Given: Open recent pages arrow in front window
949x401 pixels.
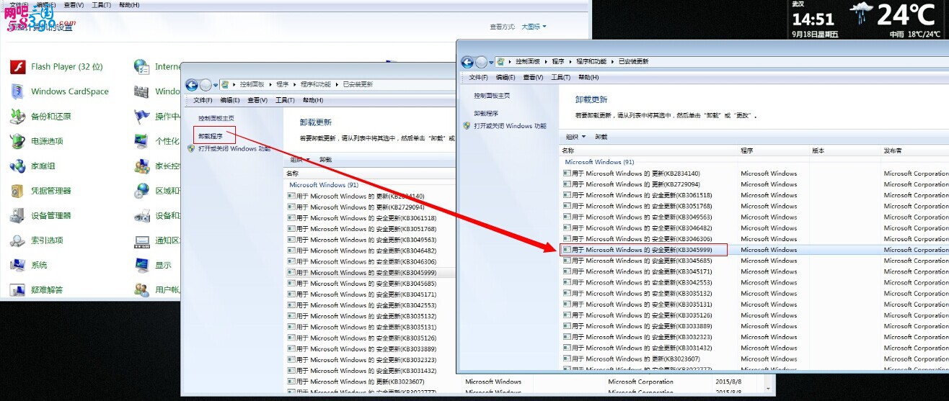Looking at the screenshot, I should pos(491,63).
